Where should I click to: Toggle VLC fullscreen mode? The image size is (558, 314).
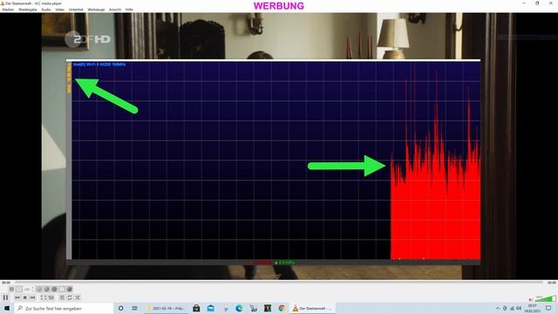click(x=44, y=297)
